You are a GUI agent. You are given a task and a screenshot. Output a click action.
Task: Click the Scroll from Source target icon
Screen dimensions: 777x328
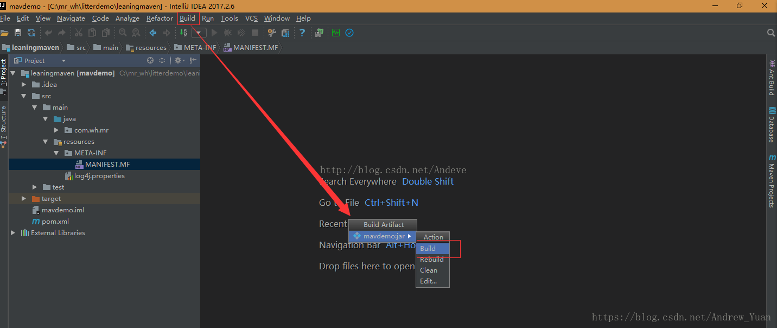pyautogui.click(x=150, y=60)
